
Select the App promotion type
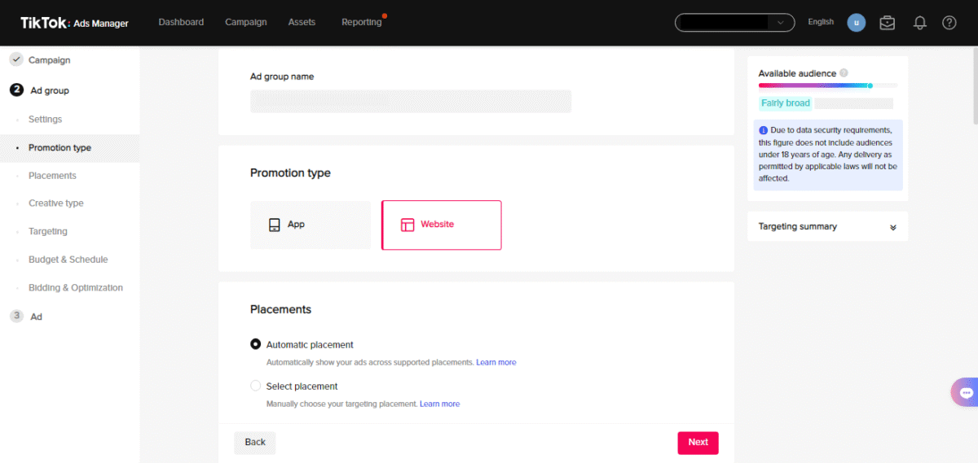click(x=311, y=225)
